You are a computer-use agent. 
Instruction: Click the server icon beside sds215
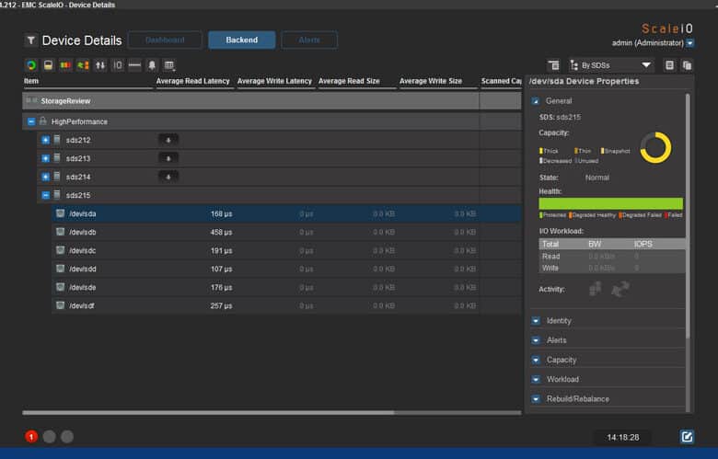pyautogui.click(x=57, y=195)
